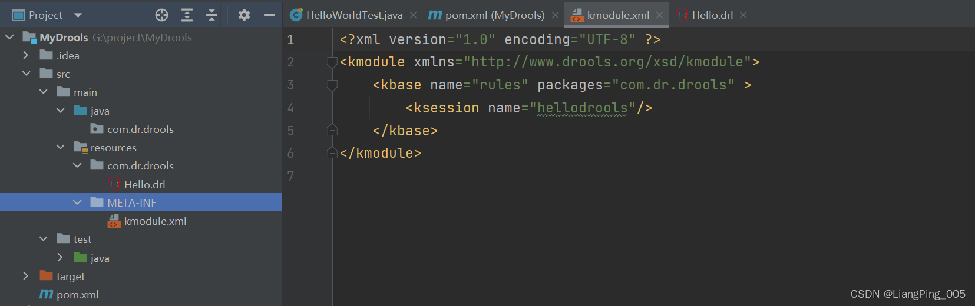Select the main folder
Screen dimensions: 975x306
coord(85,92)
